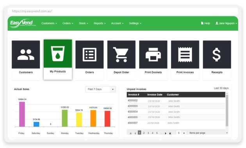Expand the Reports menu

pyautogui.click(x=100, y=23)
